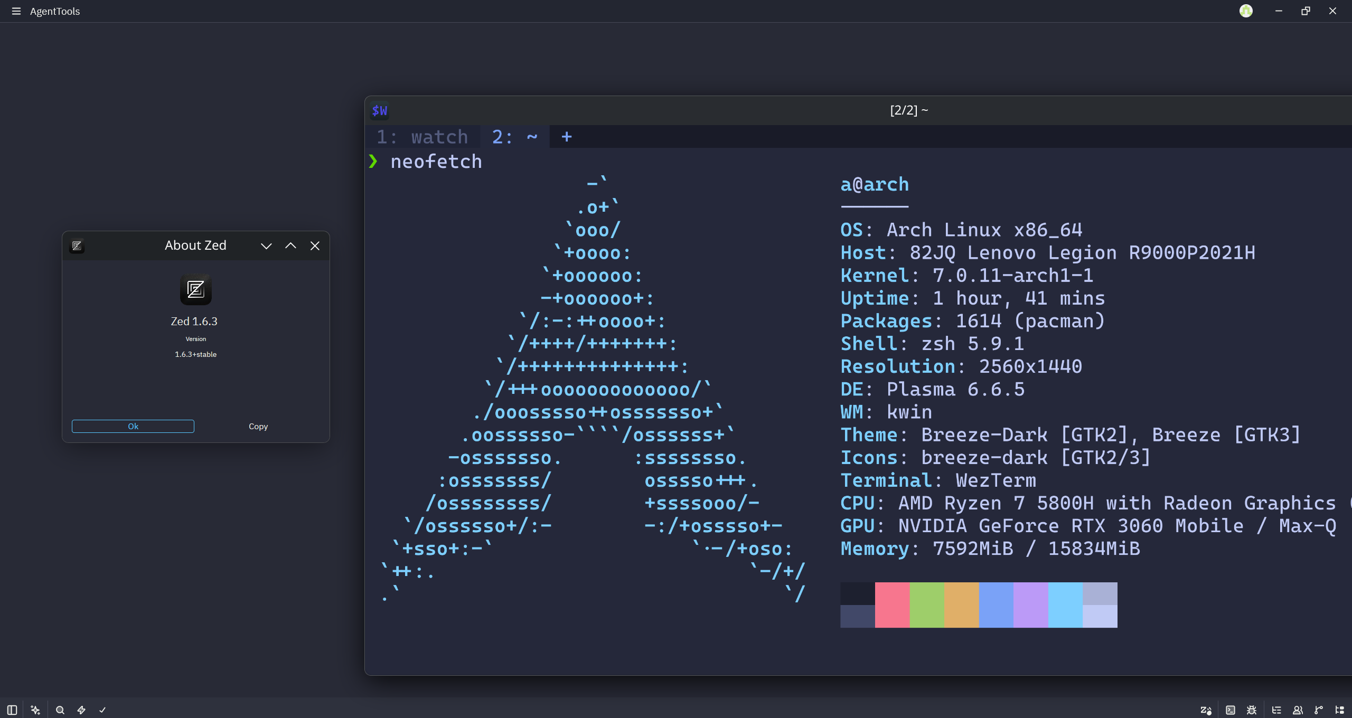The width and height of the screenshot is (1352, 718).
Task: Click the 'OS: Arch Linux x86_64' line
Action: coord(961,230)
